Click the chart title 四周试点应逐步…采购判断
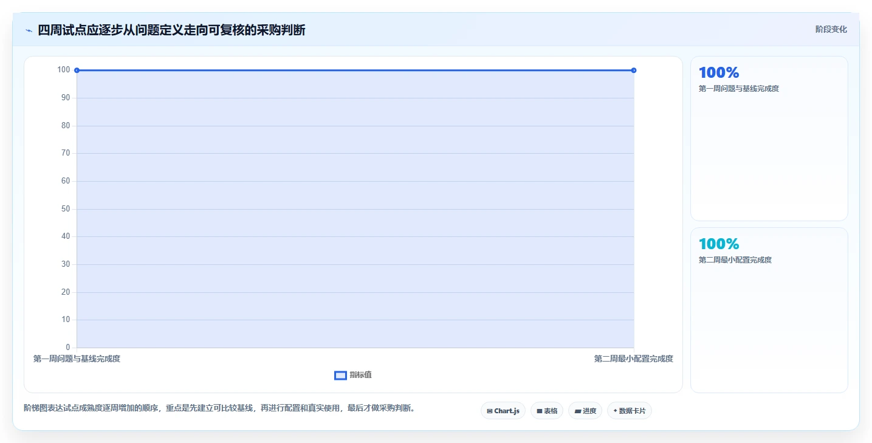This screenshot has height=443, width=872. (x=171, y=30)
